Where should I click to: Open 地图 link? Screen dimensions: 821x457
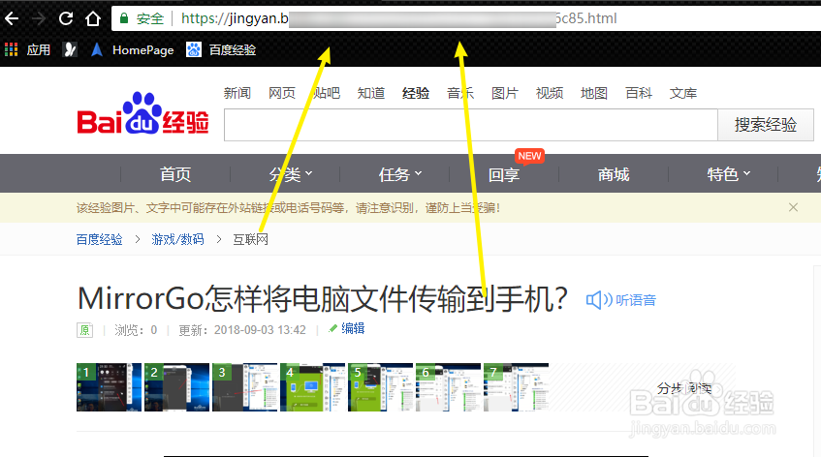[x=594, y=93]
